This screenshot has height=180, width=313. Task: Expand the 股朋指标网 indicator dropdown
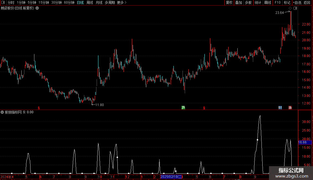click(2, 112)
